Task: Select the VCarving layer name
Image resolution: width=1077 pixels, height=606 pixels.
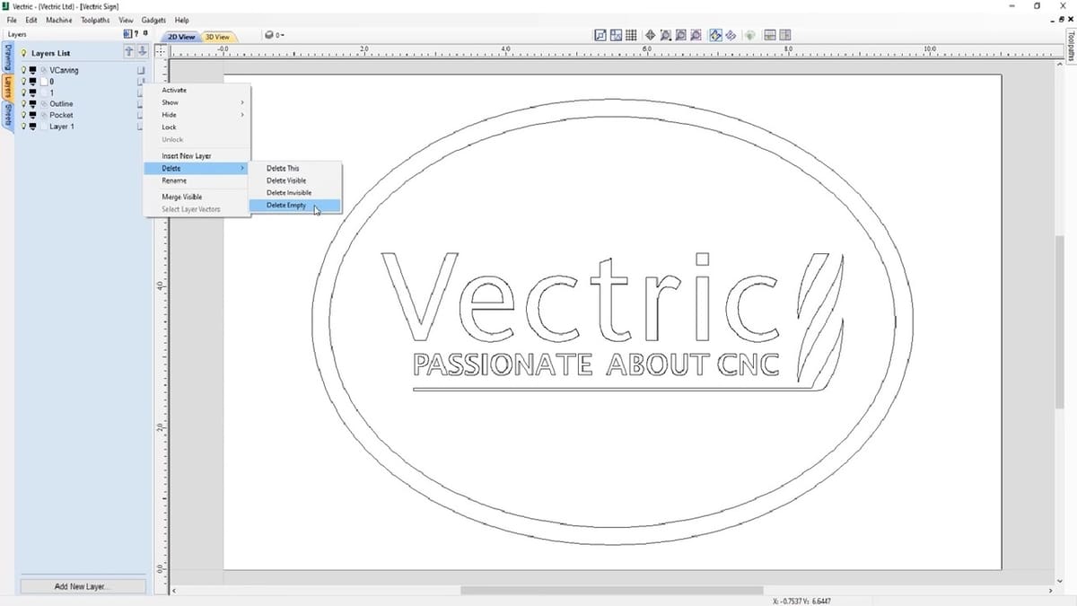Action: (x=64, y=70)
